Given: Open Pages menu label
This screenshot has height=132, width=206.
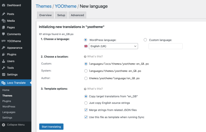Looking at the screenshot, I should tap(11, 27).
